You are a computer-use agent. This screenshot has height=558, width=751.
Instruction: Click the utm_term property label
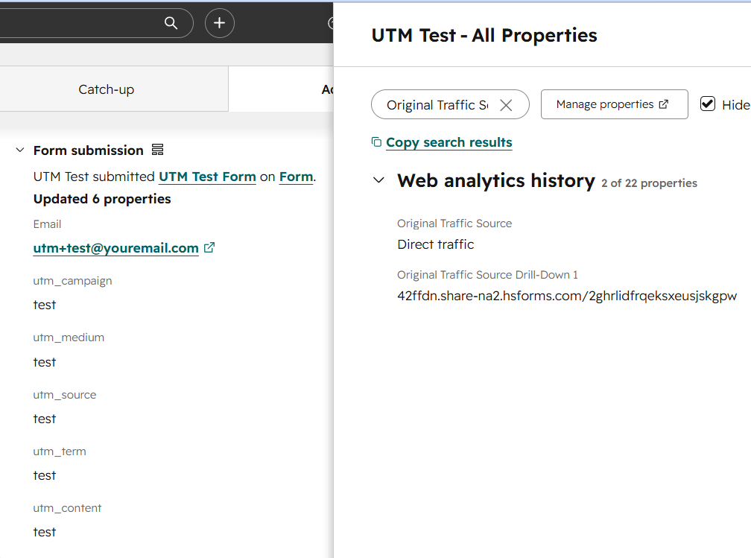[x=60, y=451]
